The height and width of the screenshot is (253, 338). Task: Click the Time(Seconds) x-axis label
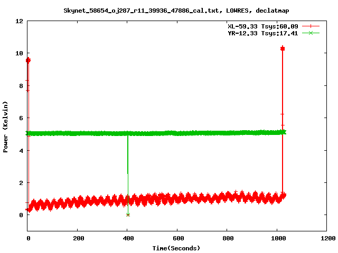coord(176,248)
